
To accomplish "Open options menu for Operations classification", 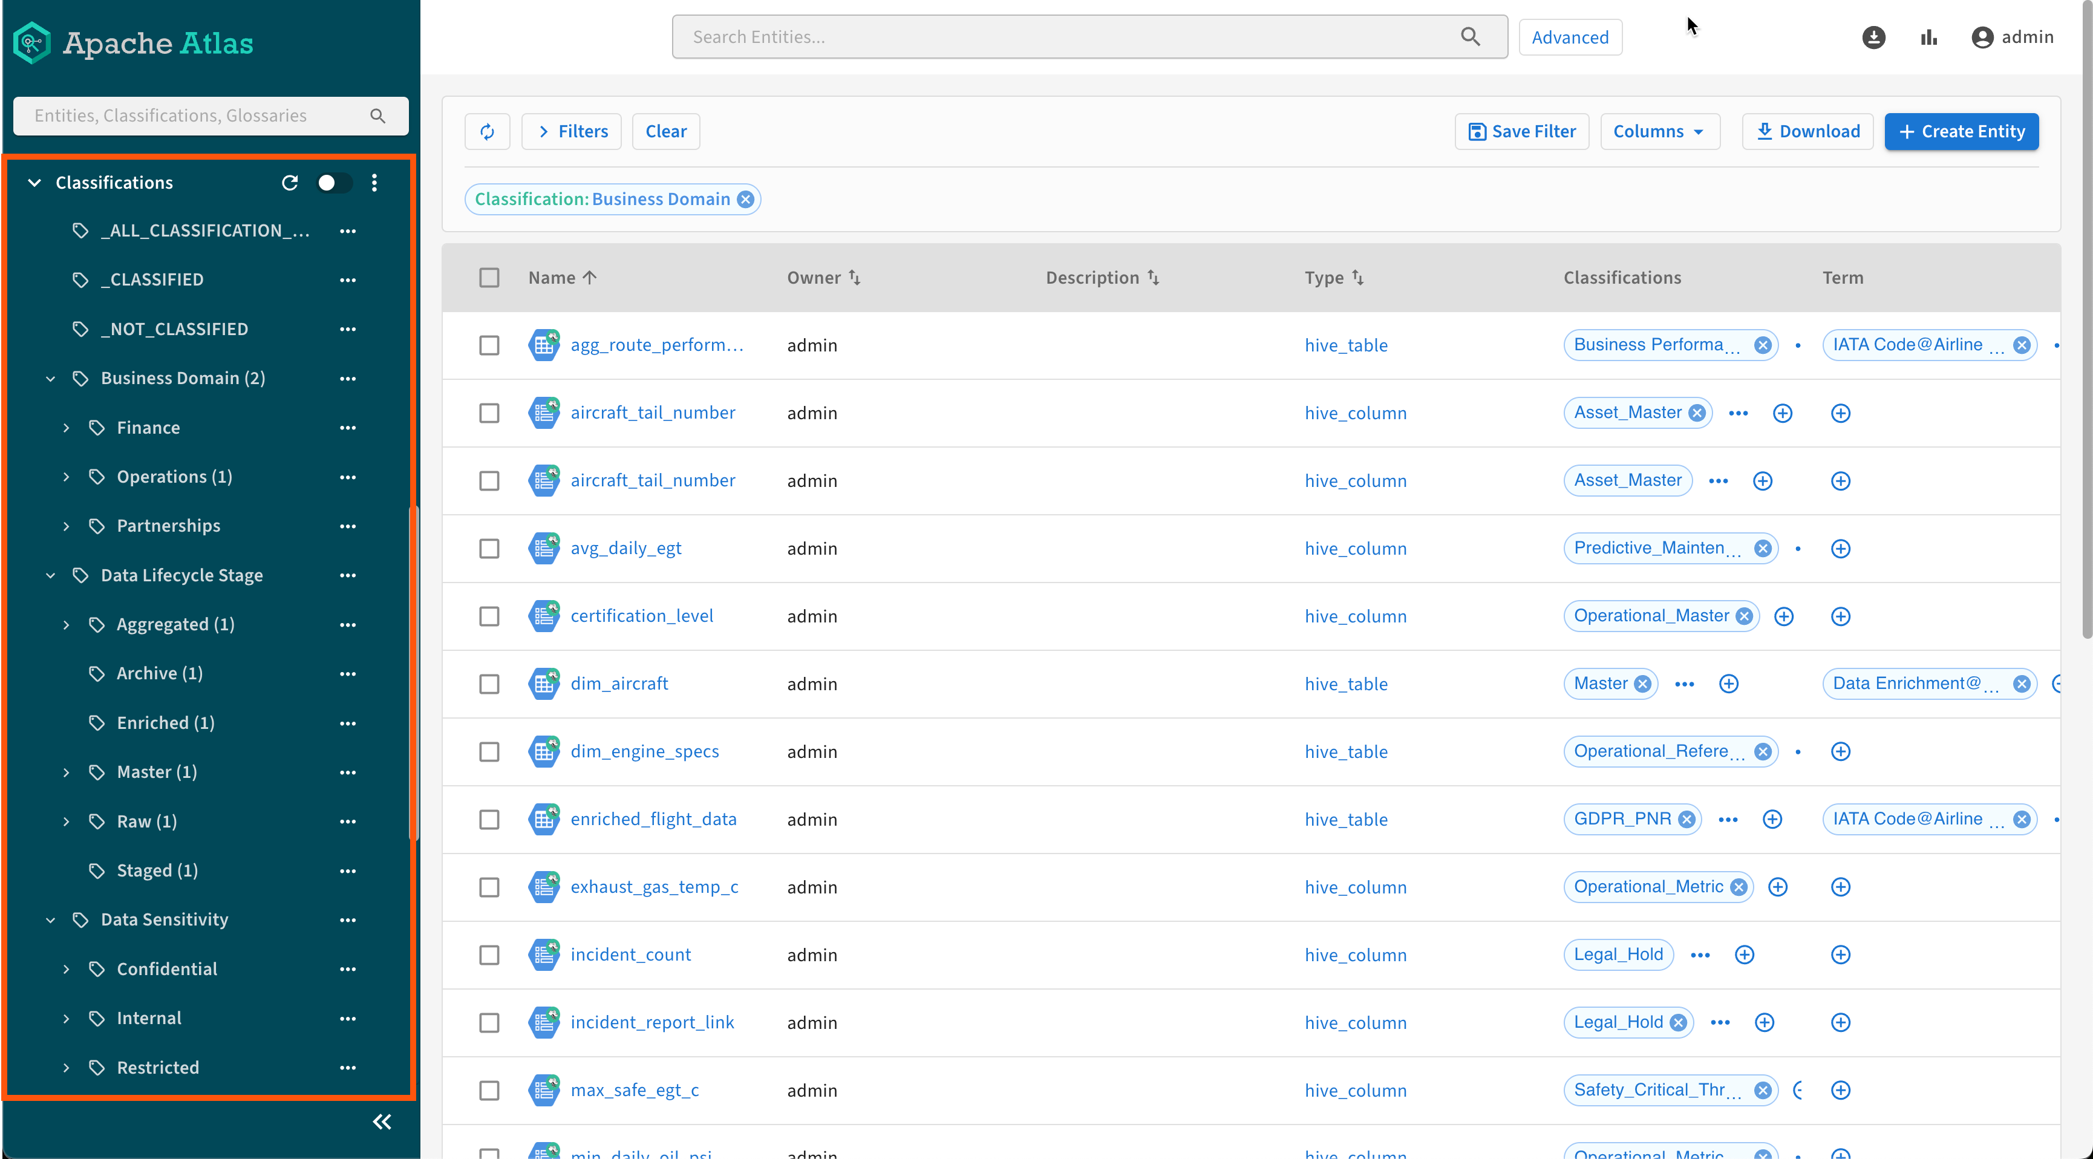I will point(348,477).
